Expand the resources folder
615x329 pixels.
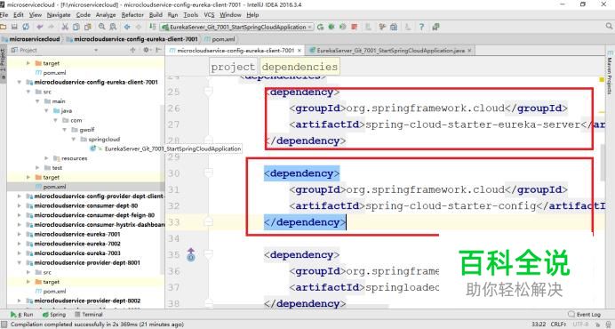click(47, 158)
